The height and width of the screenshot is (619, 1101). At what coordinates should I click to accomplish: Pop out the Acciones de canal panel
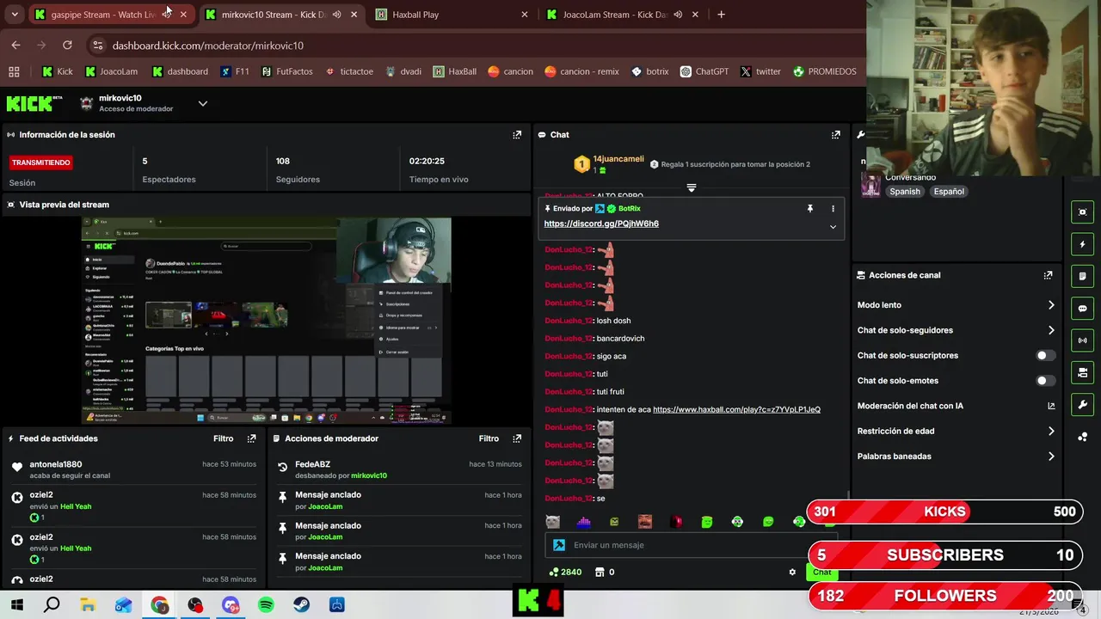pos(1048,275)
